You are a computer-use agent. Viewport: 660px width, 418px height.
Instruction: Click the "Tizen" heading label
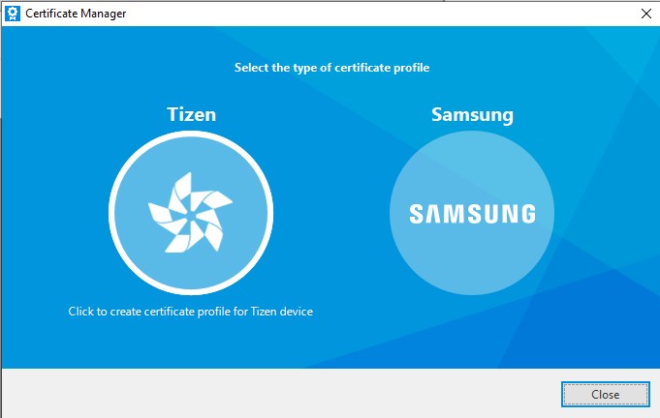[191, 115]
